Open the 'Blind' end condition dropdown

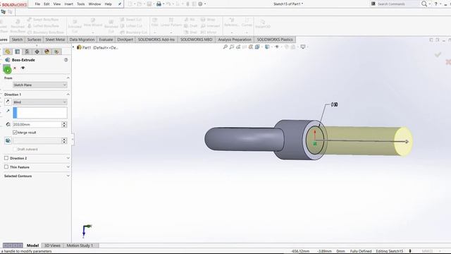click(x=40, y=102)
